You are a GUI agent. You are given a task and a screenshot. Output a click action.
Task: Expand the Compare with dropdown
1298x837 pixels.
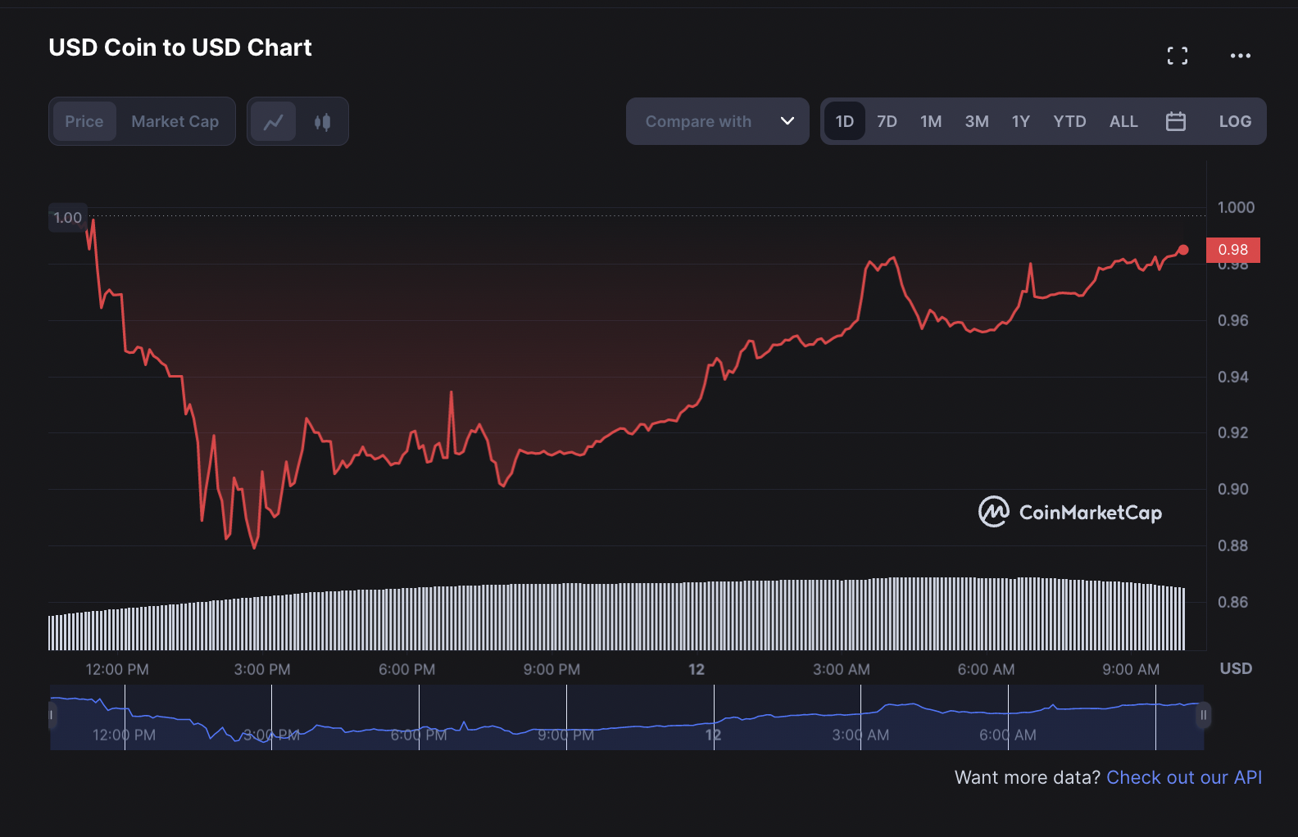pos(718,121)
